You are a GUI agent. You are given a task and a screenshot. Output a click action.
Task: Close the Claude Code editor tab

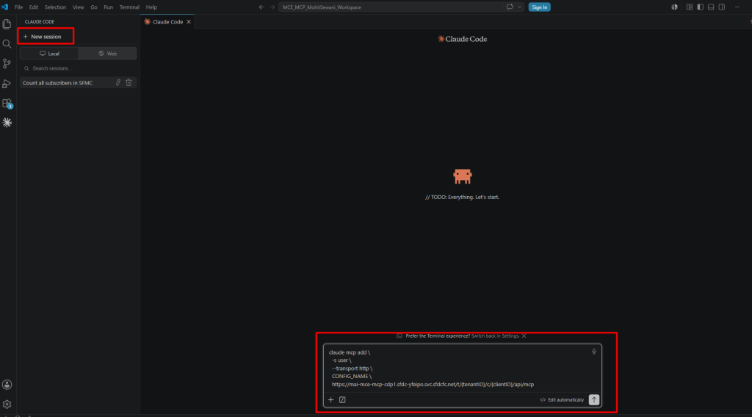[189, 21]
